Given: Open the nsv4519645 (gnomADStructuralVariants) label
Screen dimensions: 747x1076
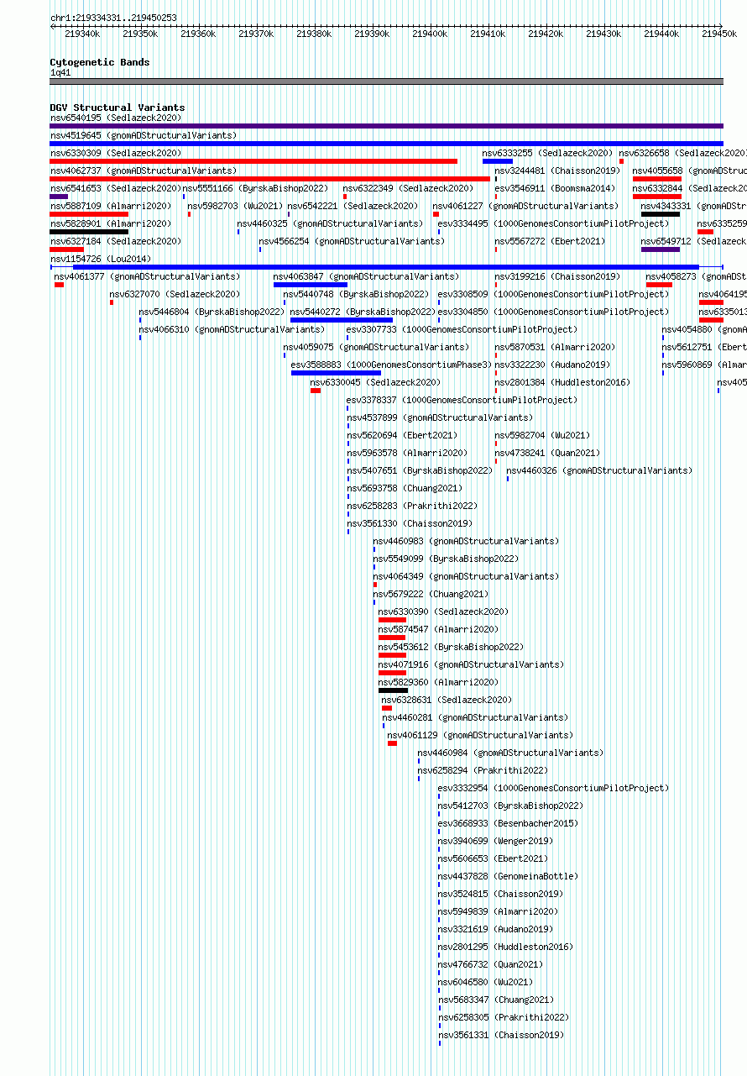Looking at the screenshot, I should [x=144, y=135].
